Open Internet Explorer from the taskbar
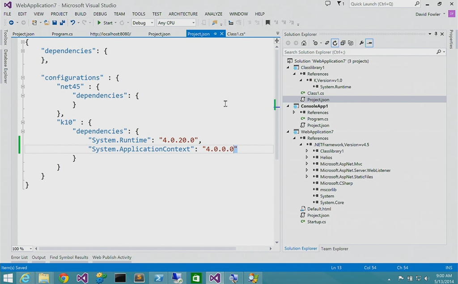 pyautogui.click(x=25, y=278)
